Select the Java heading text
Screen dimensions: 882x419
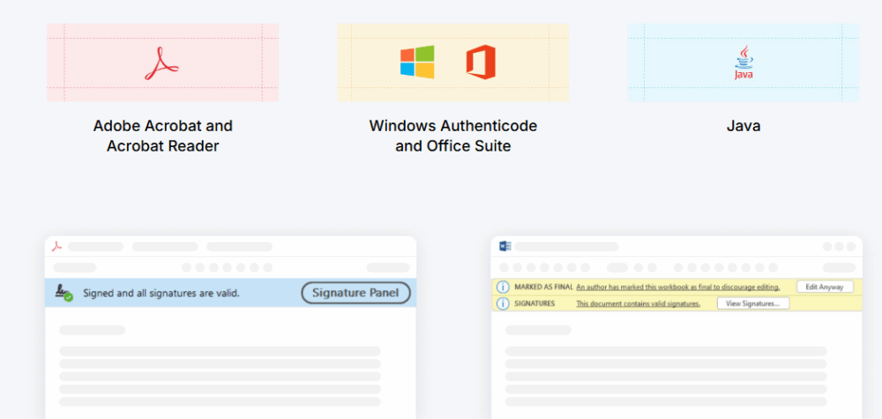[x=744, y=126]
